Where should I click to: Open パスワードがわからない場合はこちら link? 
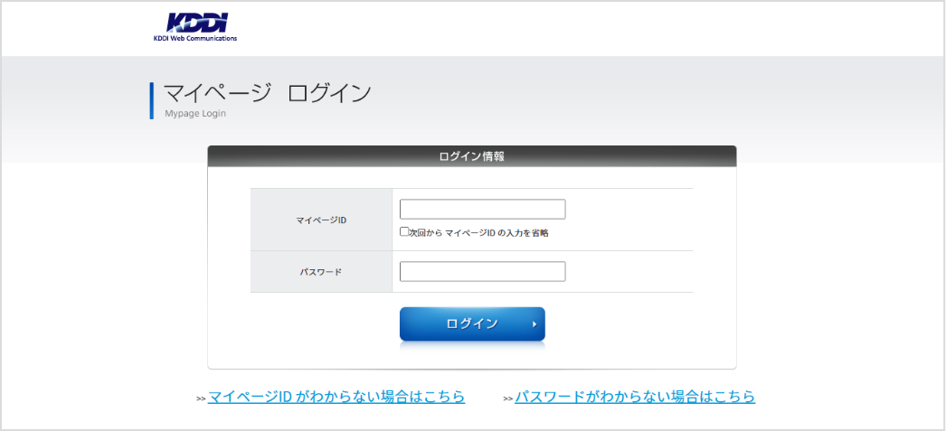coord(635,397)
